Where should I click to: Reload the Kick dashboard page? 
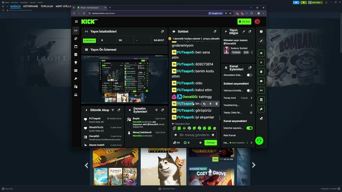(84, 13)
